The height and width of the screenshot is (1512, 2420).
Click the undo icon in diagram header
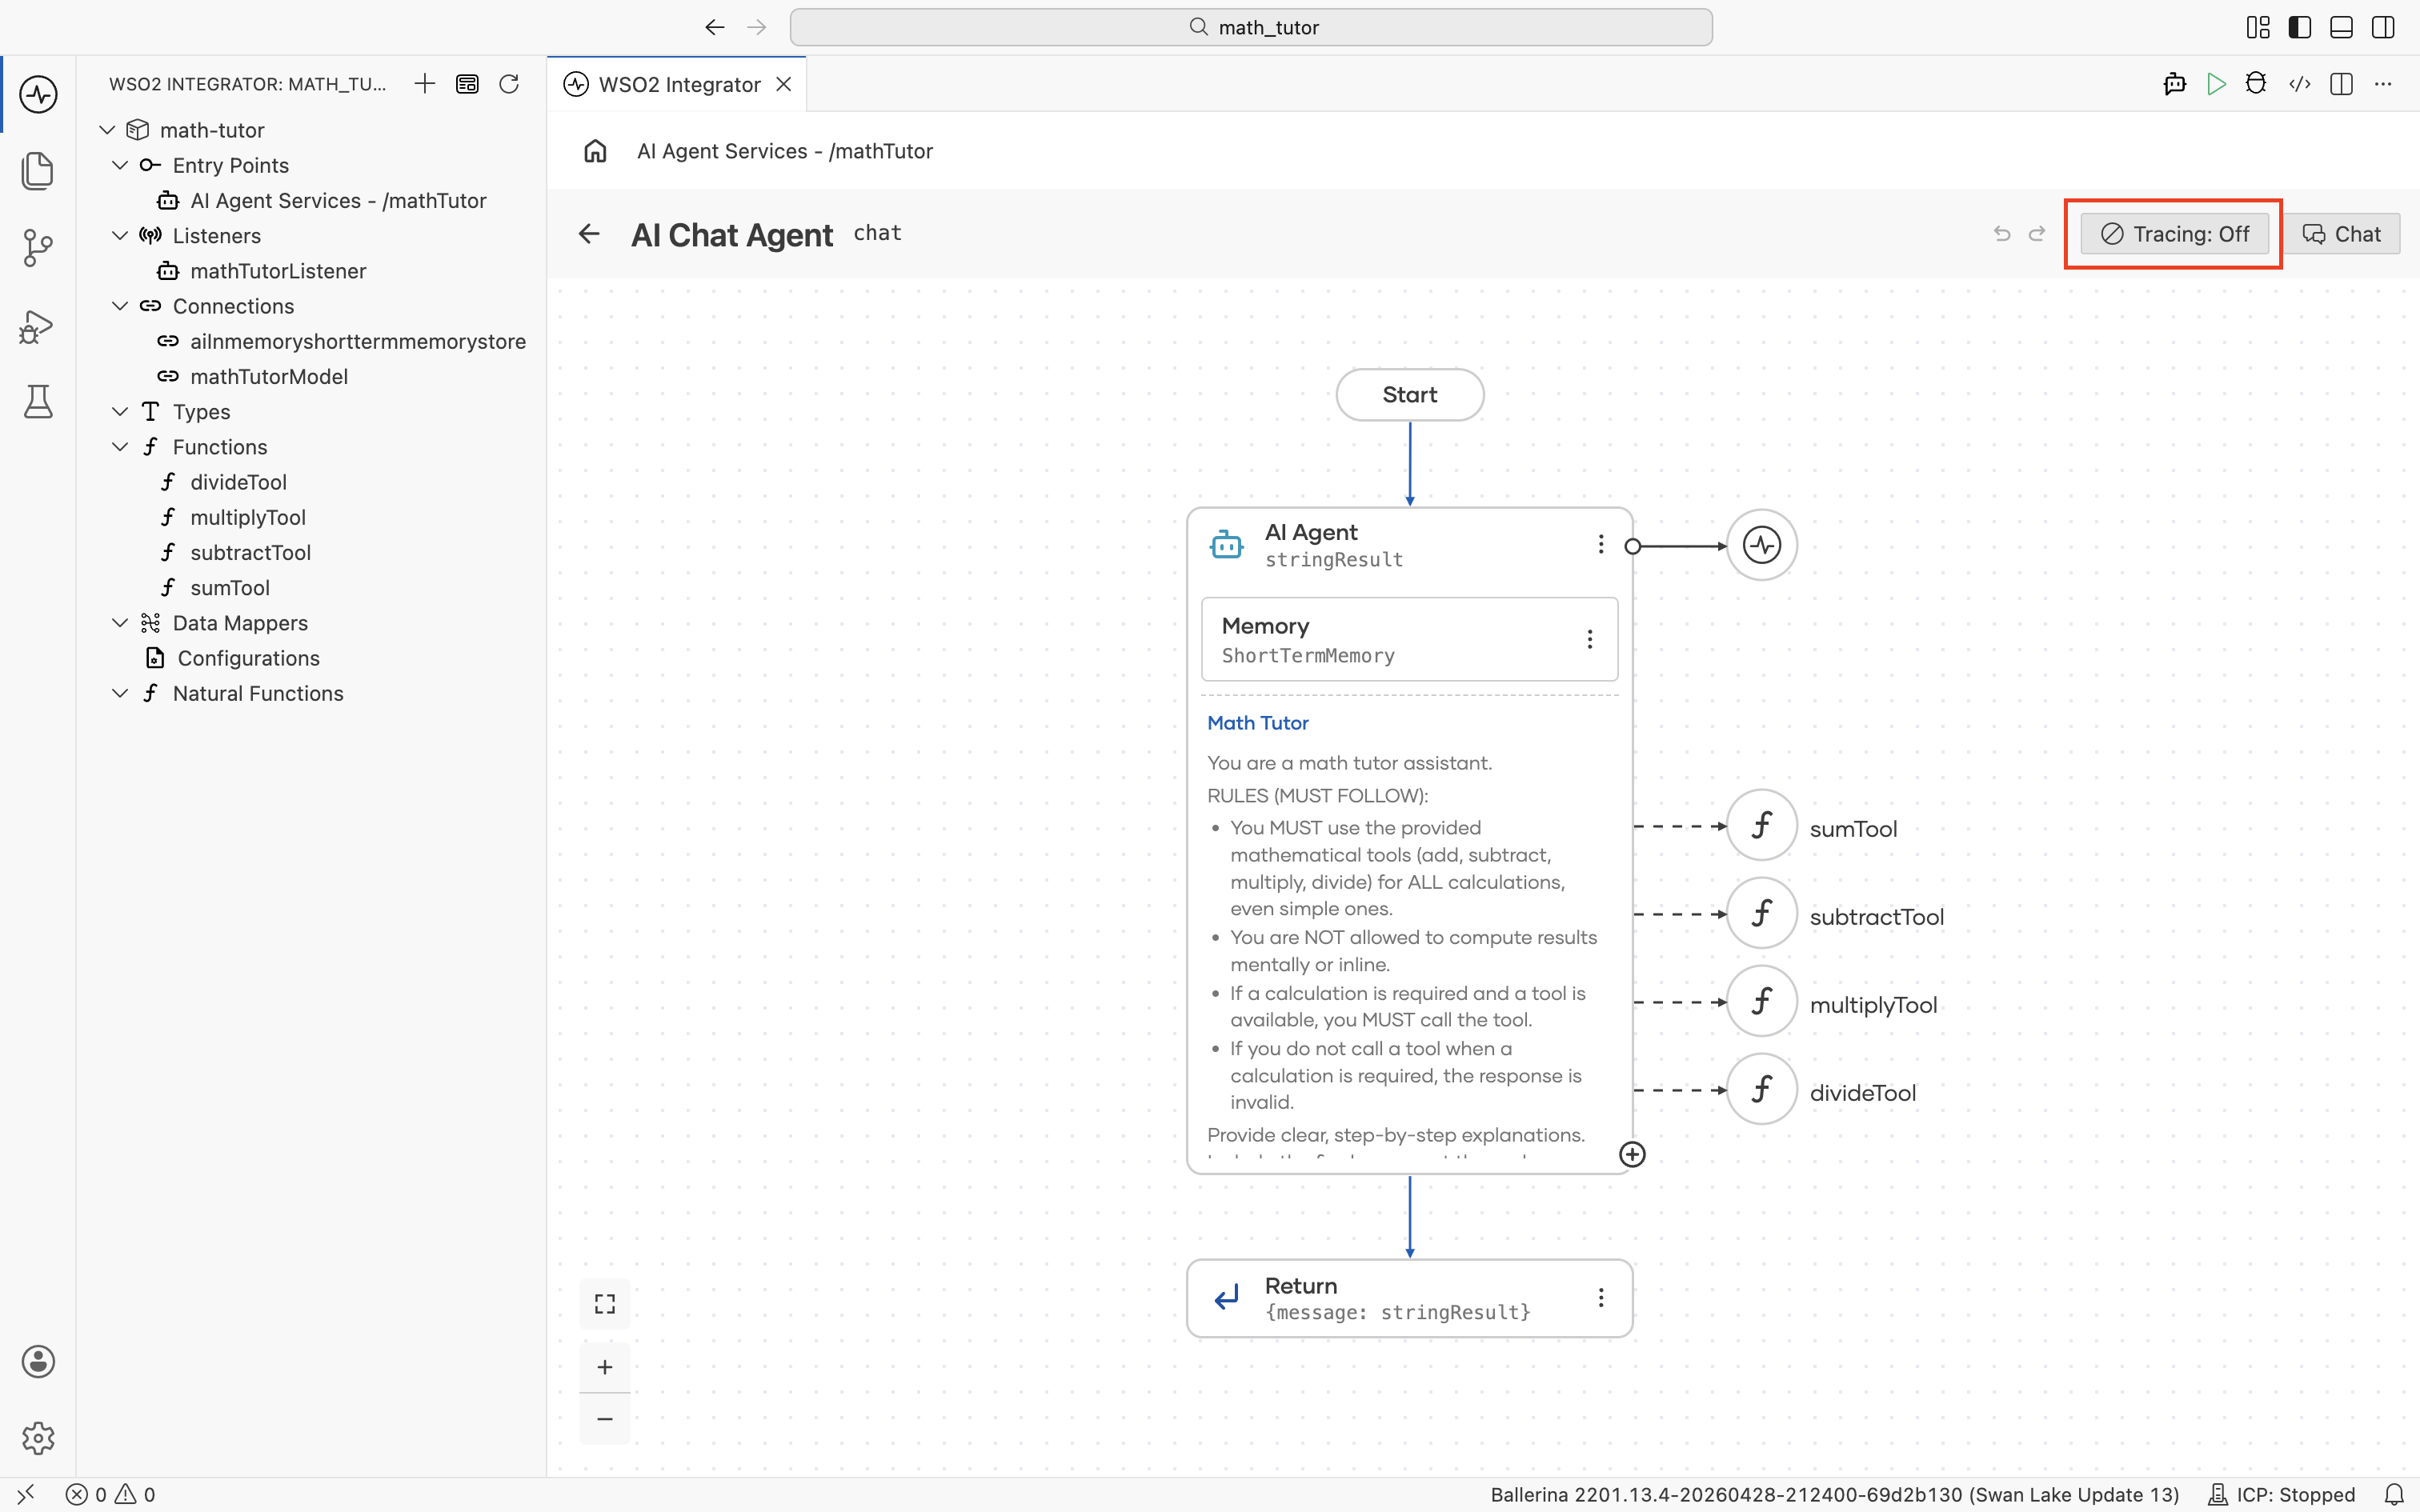(2002, 234)
